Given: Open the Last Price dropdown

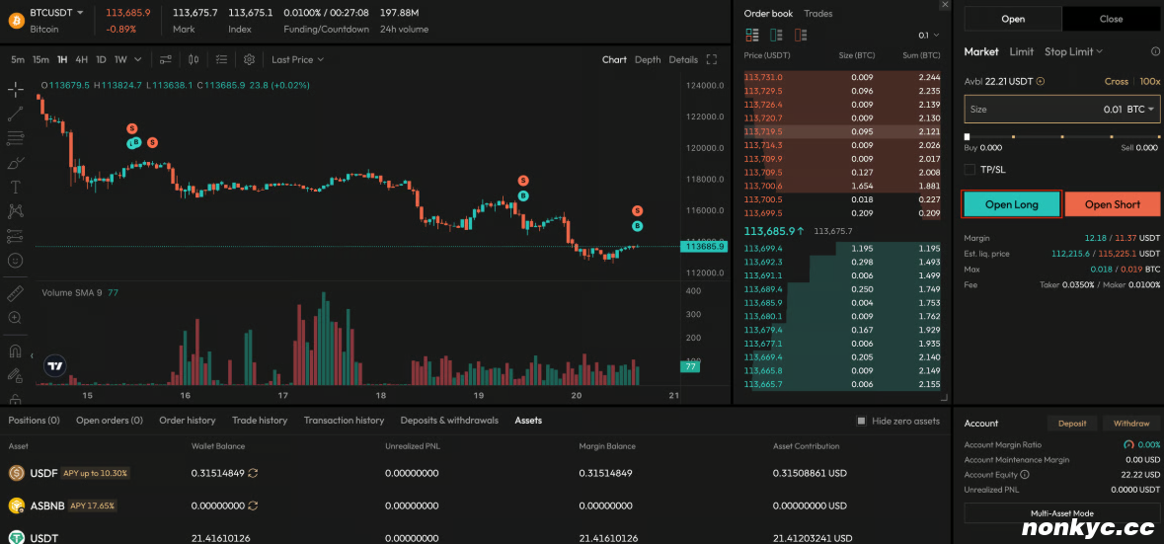Looking at the screenshot, I should point(297,59).
